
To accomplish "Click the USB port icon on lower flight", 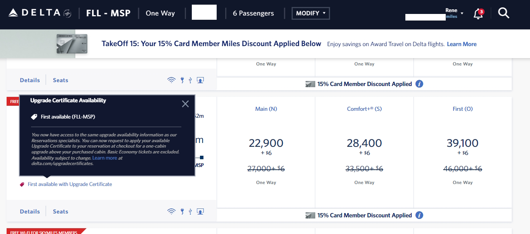I will click(x=190, y=212).
